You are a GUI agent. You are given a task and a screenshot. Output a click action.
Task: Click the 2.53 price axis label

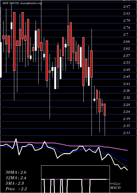[127, 63]
